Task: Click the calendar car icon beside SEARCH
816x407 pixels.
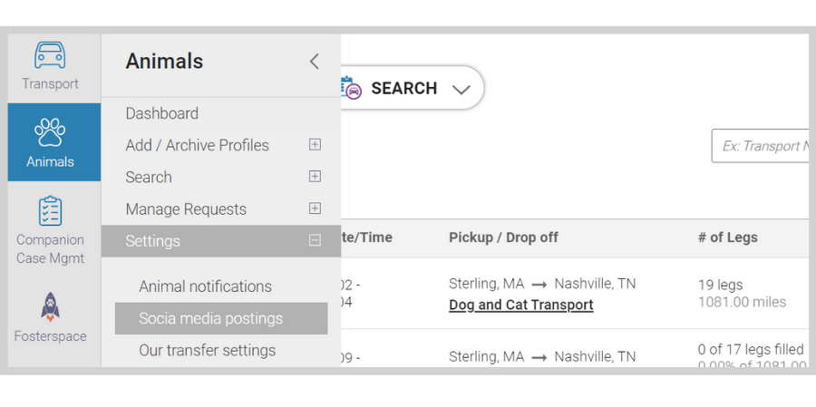Action: tap(351, 88)
